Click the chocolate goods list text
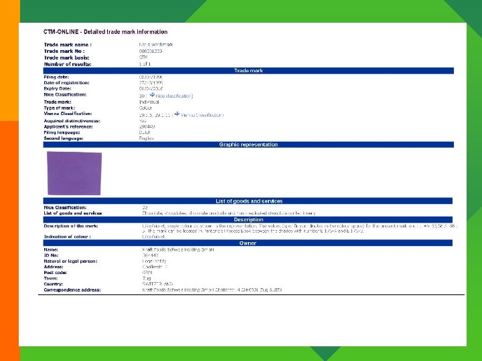Viewport: 482px width, 361px height. [229, 213]
